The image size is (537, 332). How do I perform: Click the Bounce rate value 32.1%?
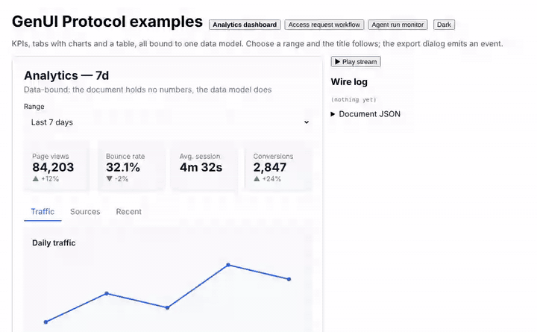coord(122,167)
